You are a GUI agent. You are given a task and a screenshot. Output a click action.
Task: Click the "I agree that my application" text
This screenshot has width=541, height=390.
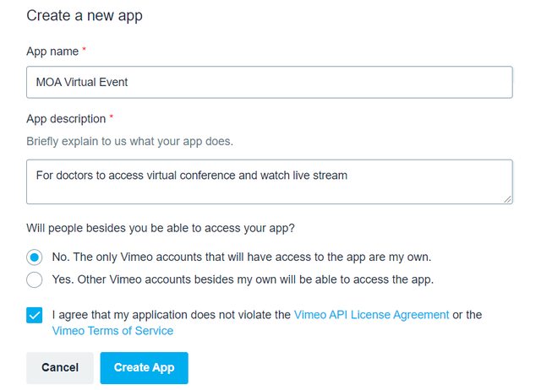coord(169,314)
